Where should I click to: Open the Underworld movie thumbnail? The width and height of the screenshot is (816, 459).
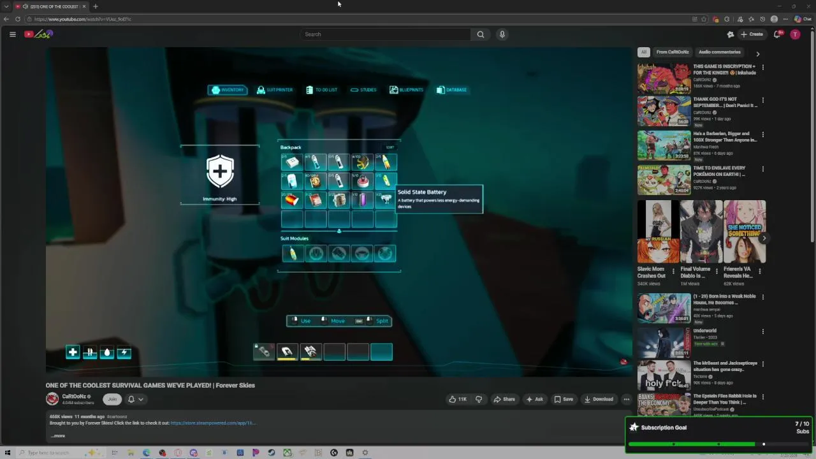[x=664, y=342]
